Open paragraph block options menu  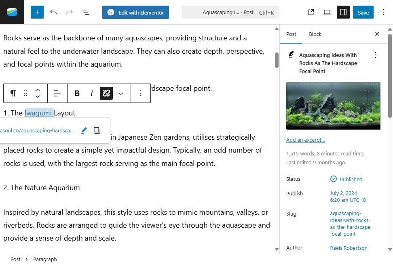141,93
